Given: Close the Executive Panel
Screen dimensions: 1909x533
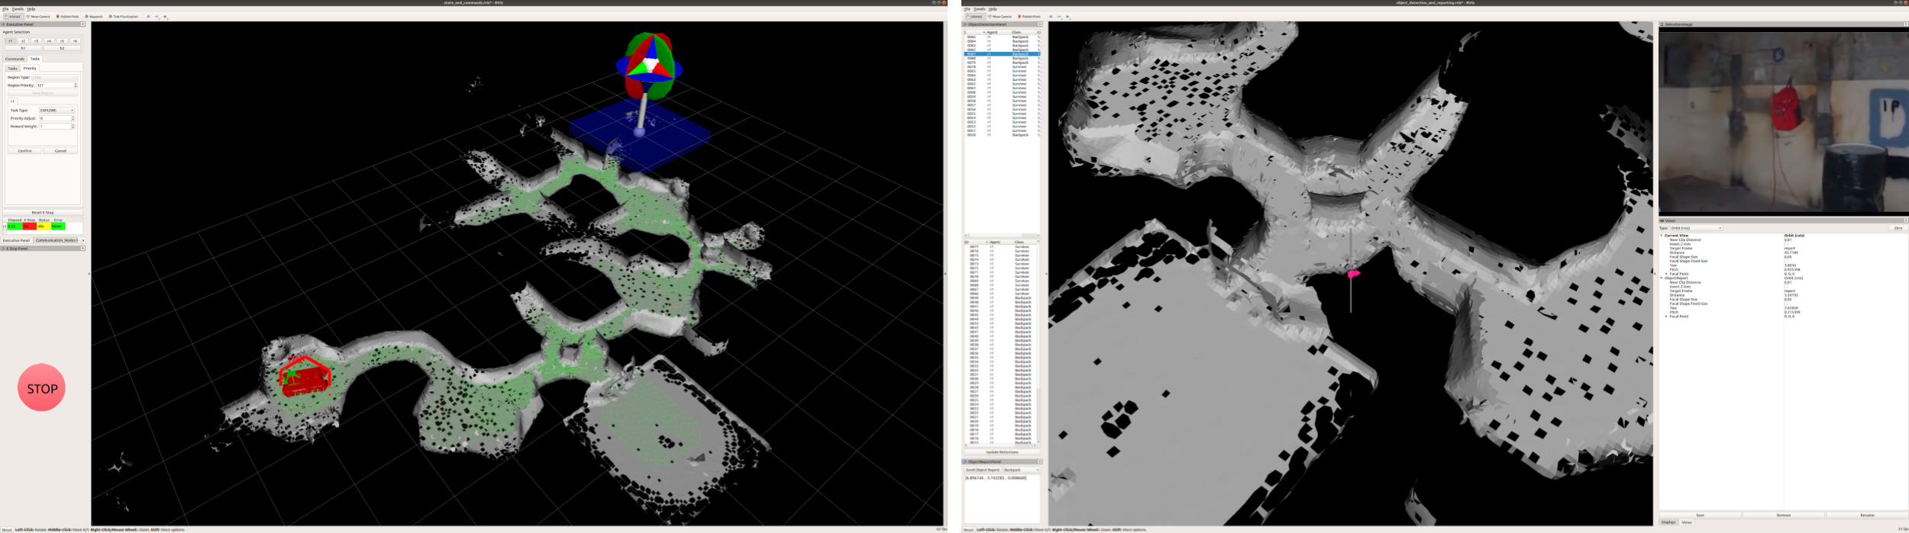Looking at the screenshot, I should pyautogui.click(x=82, y=24).
